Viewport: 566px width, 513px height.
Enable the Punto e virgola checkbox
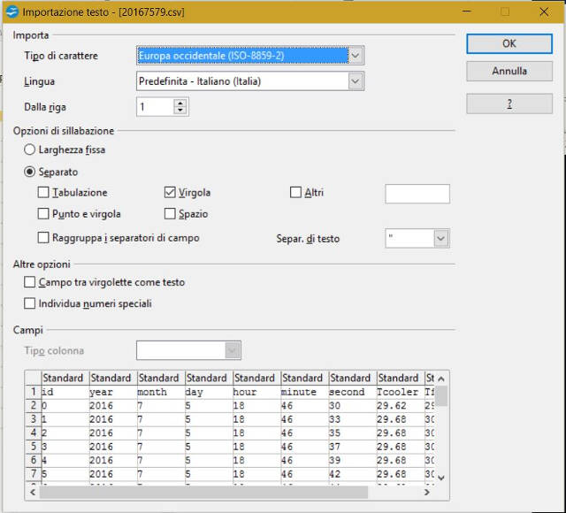(x=43, y=213)
